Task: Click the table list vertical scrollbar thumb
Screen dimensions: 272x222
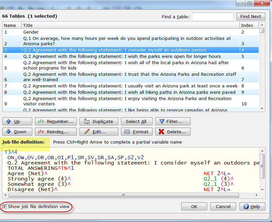Action: pyautogui.click(x=262, y=30)
